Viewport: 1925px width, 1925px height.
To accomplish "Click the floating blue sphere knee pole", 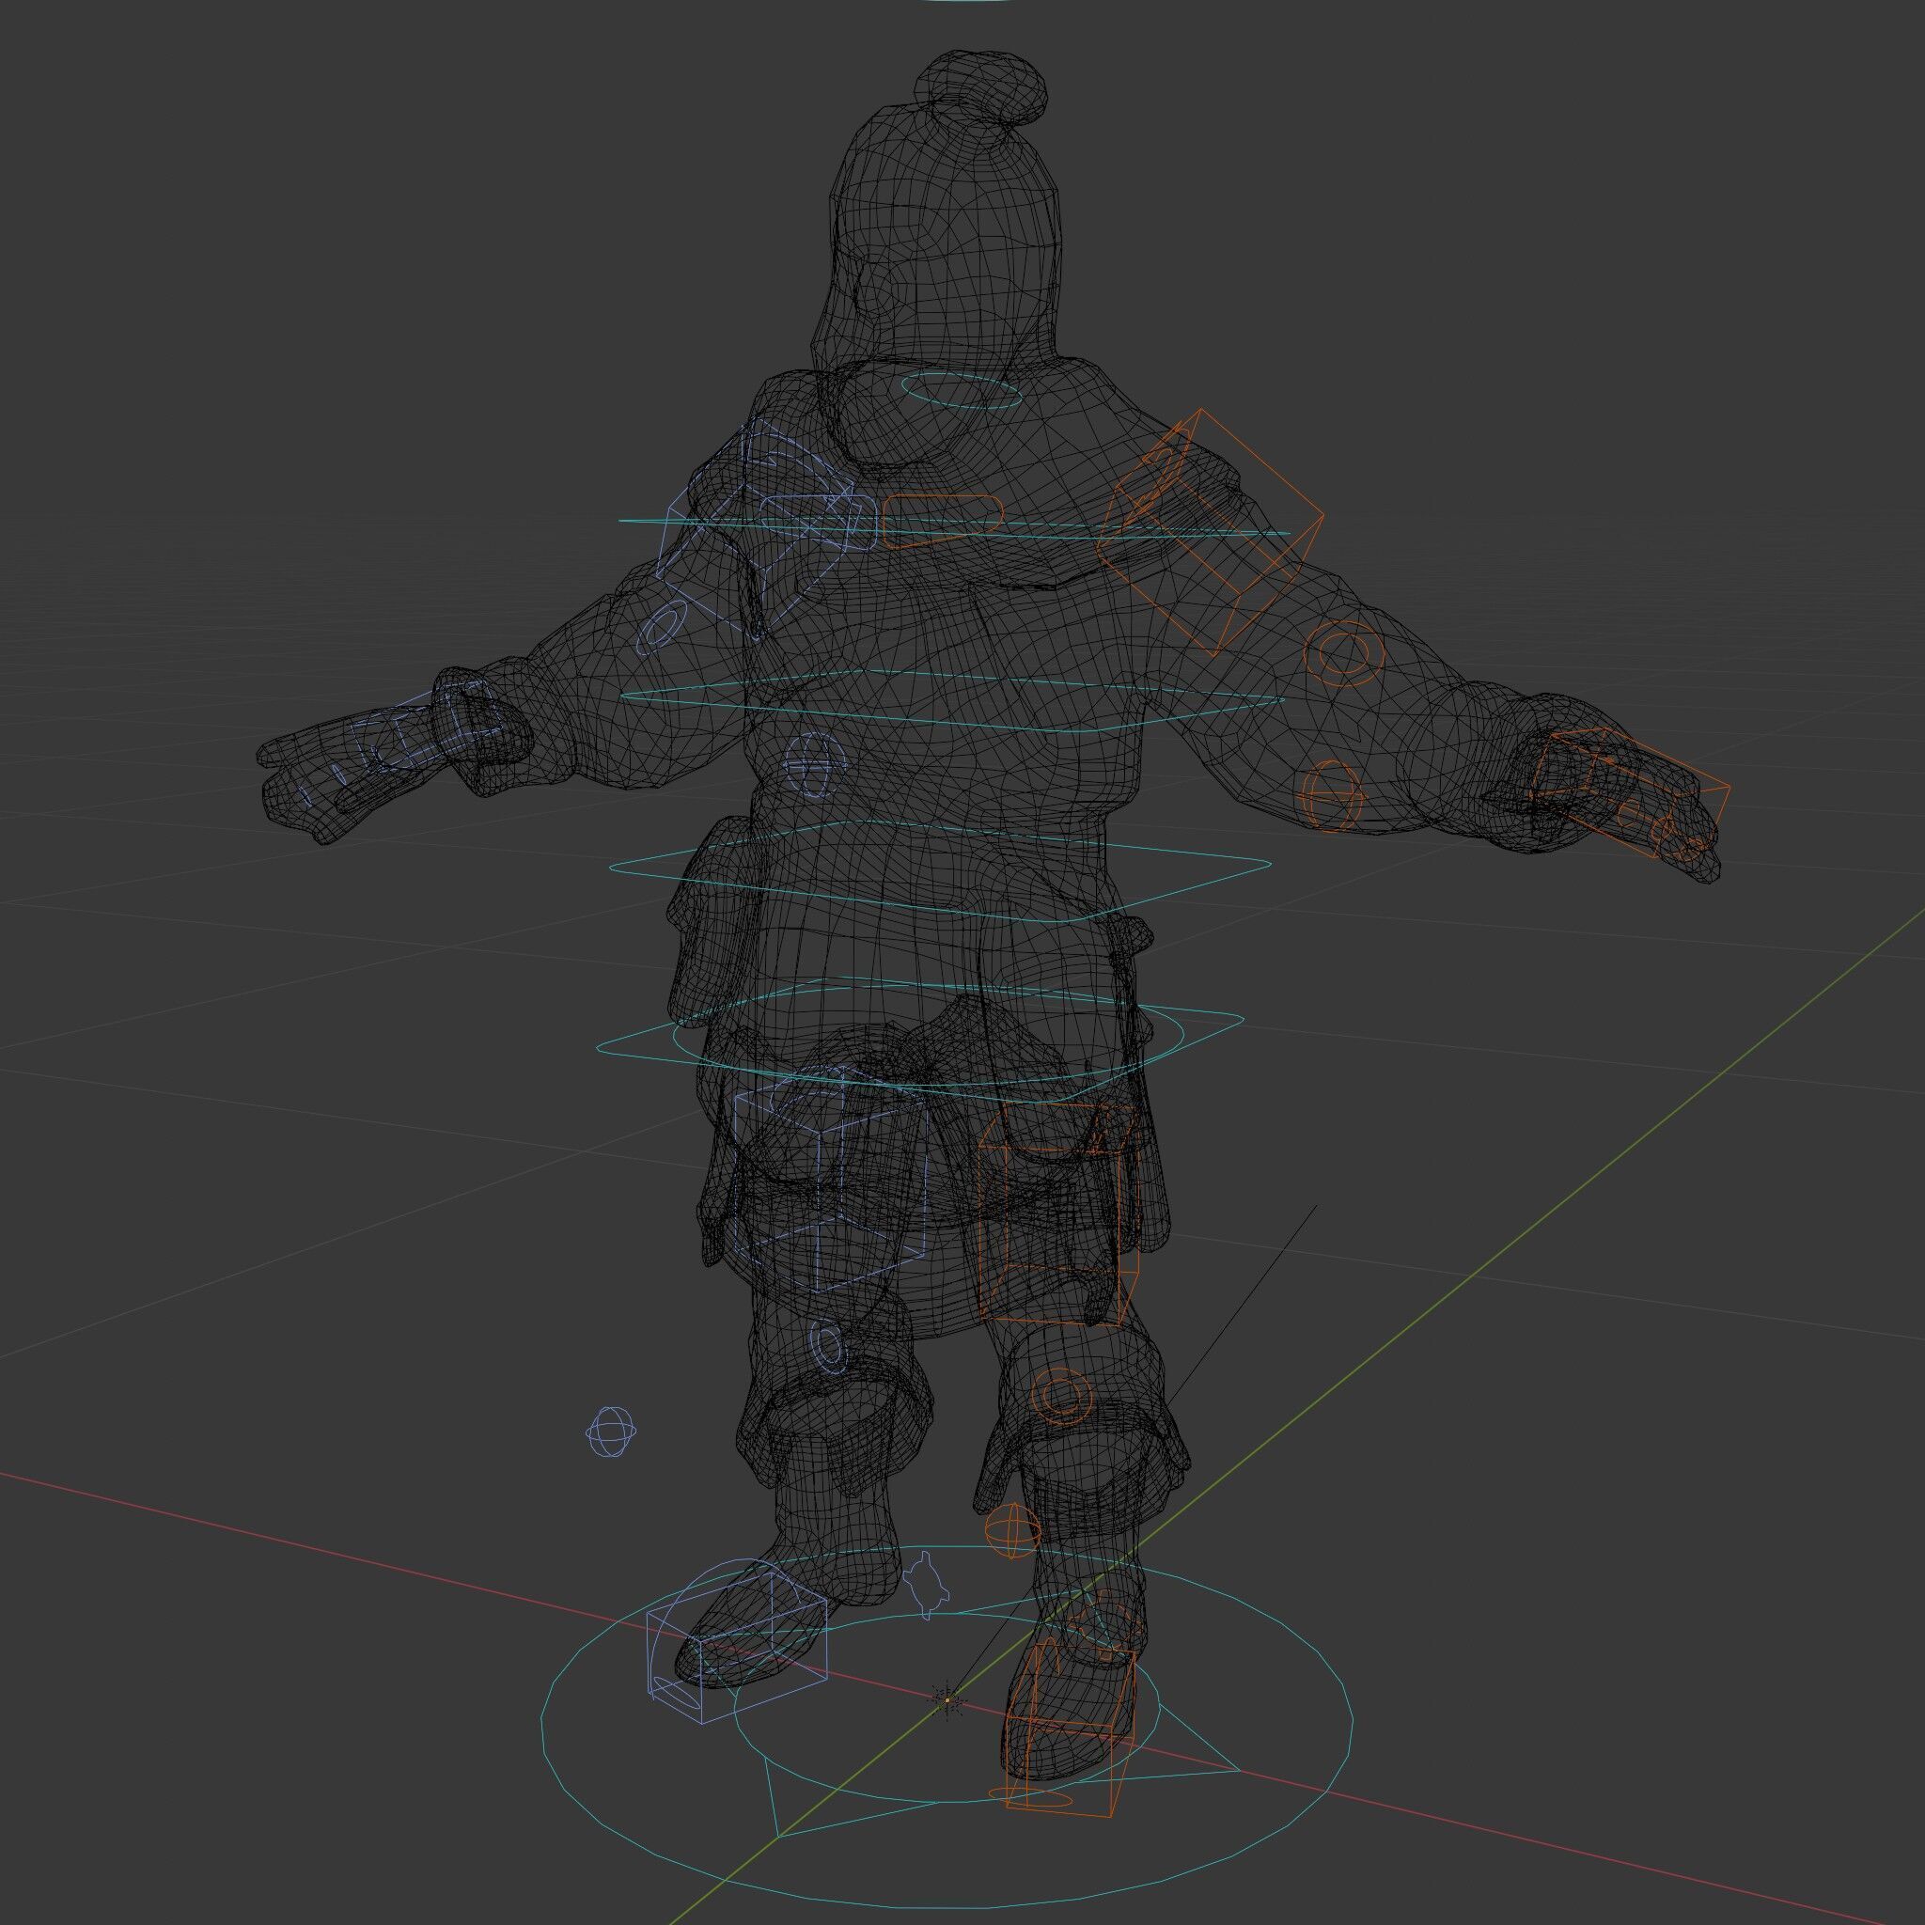I will (x=611, y=1432).
